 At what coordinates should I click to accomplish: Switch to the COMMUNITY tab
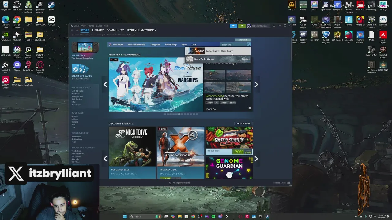coord(115,30)
